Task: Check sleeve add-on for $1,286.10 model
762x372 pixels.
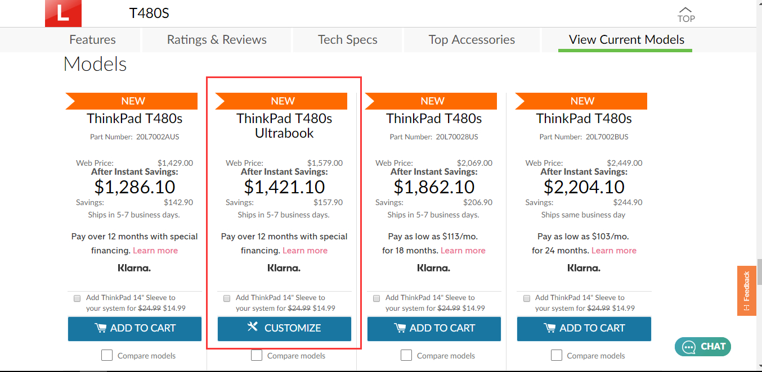Action: (77, 298)
